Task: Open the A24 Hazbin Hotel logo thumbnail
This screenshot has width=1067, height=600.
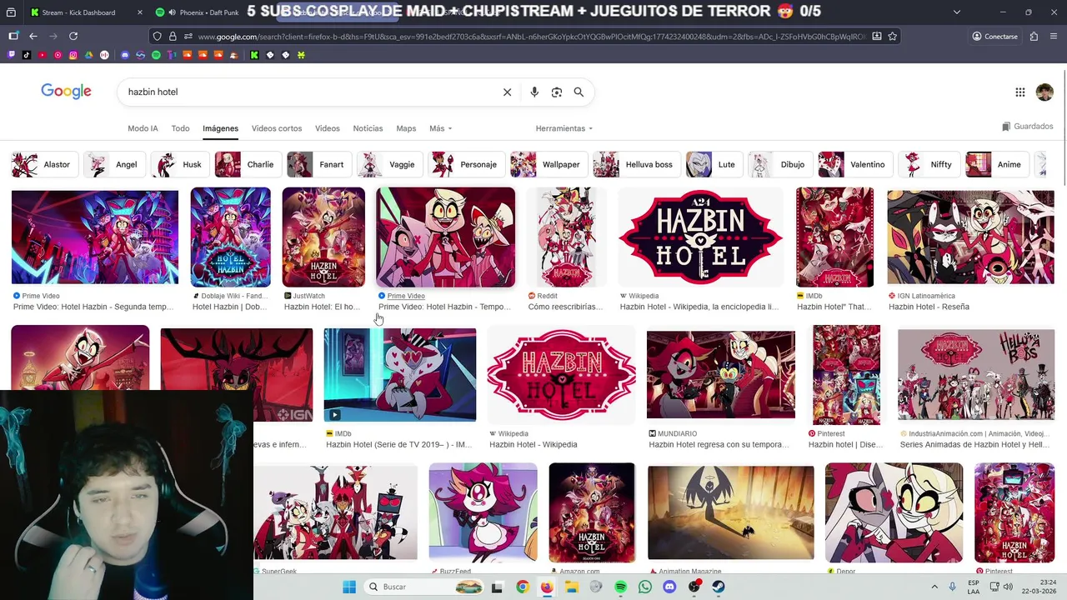Action: pos(700,237)
